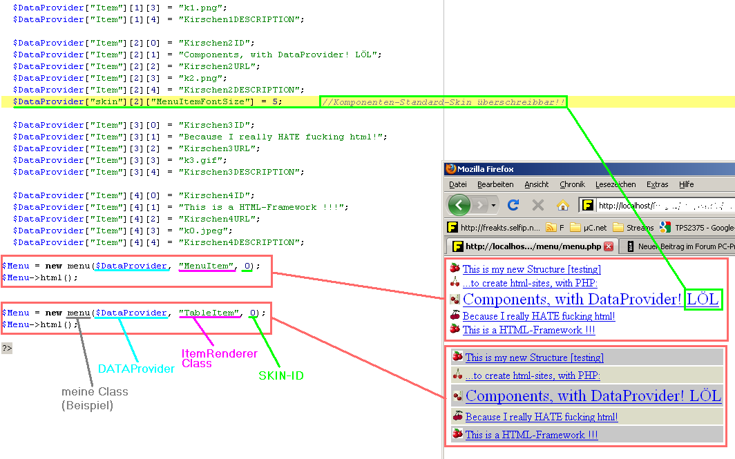Open unshaded link 'Components, with DataProvider!'
Image resolution: width=735 pixels, height=459 pixels.
(x=572, y=300)
